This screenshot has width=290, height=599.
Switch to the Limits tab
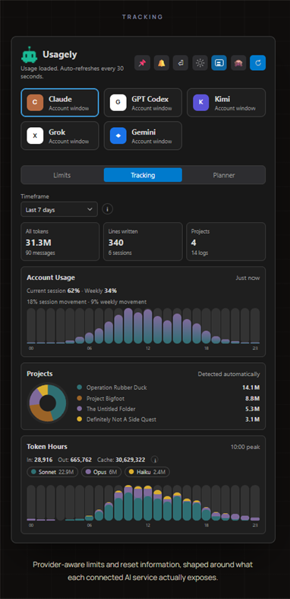[x=61, y=175]
